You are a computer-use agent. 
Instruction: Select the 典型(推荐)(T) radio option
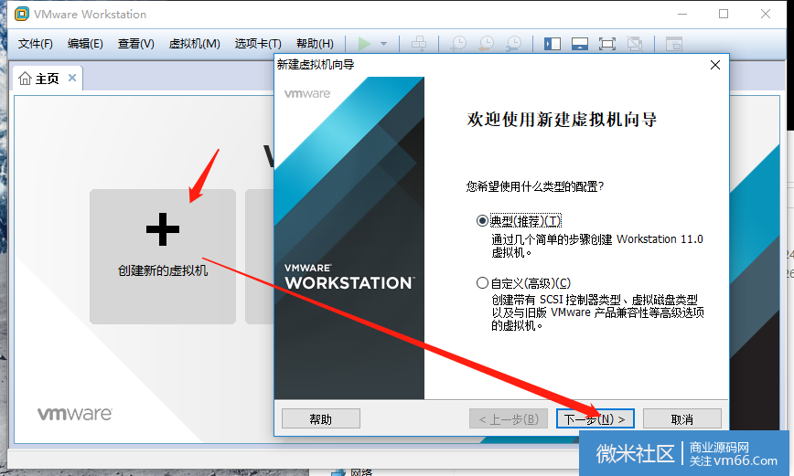coord(482,221)
